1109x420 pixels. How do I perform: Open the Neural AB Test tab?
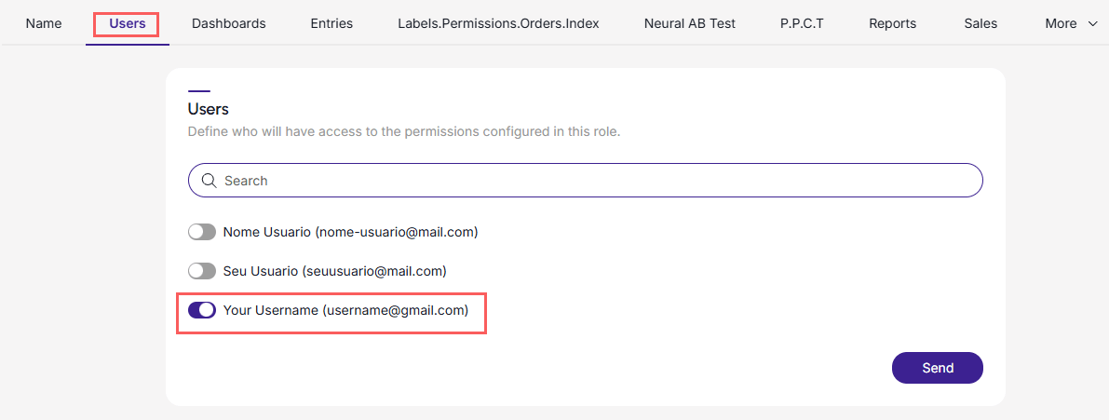[690, 23]
